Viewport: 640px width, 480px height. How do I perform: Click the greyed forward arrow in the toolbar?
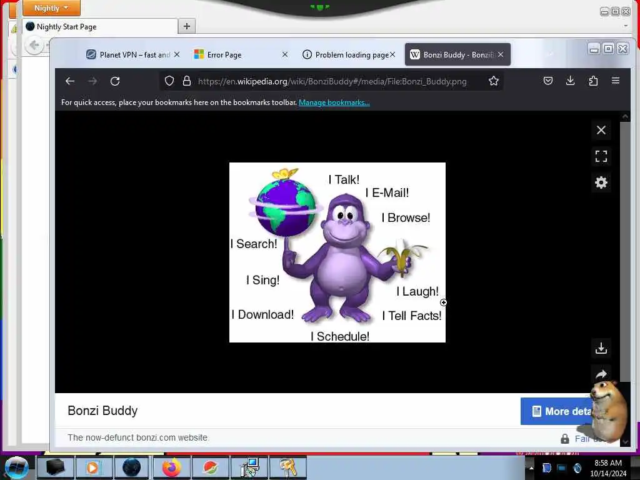pos(92,81)
